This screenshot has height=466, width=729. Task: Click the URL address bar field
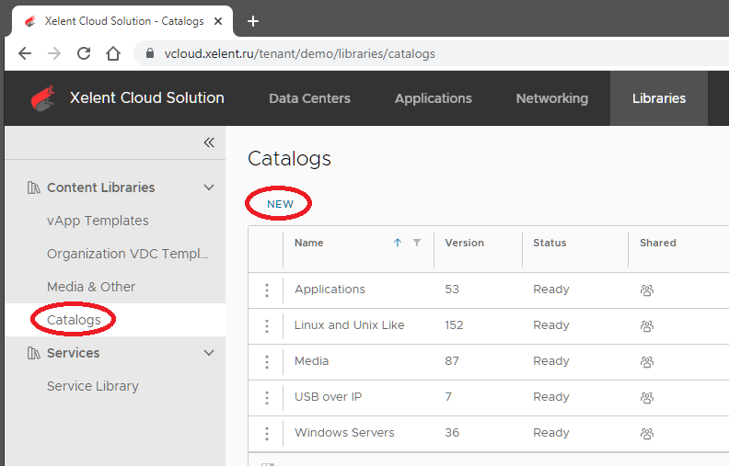pyautogui.click(x=433, y=54)
